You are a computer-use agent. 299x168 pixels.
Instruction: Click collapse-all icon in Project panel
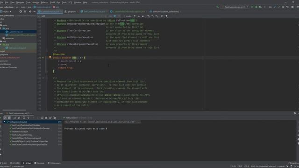[25, 12]
